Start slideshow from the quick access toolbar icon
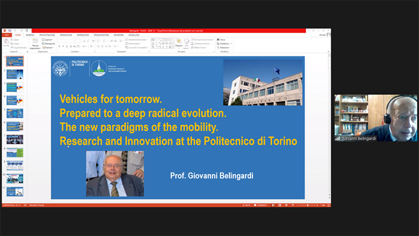 27,30
